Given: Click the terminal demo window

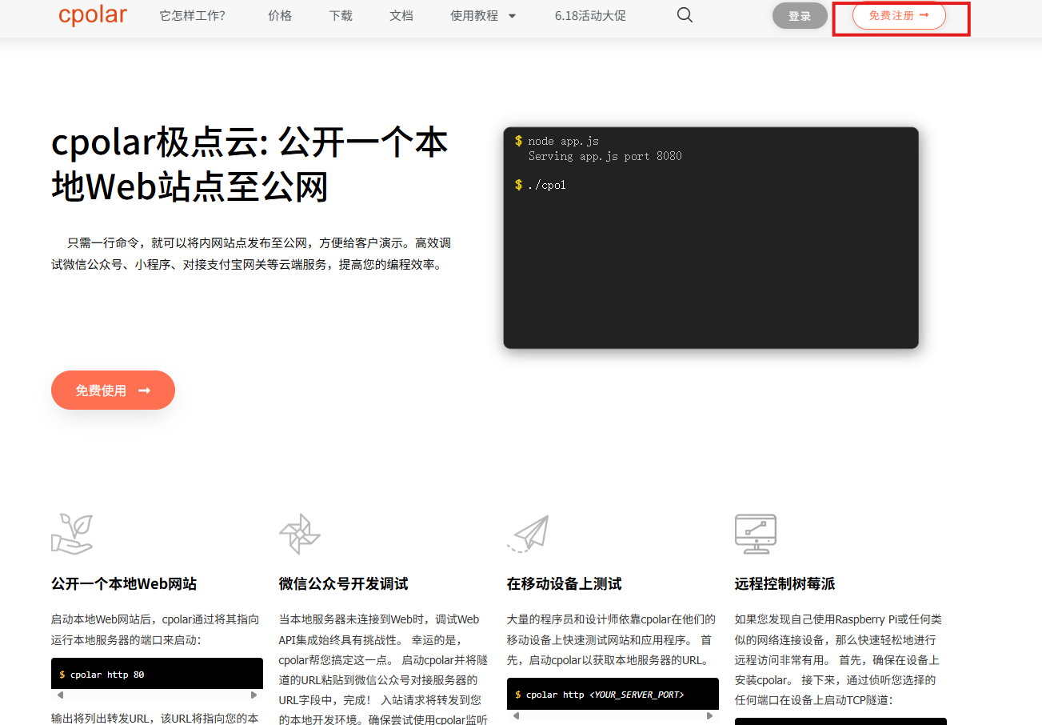Looking at the screenshot, I should pyautogui.click(x=711, y=238).
